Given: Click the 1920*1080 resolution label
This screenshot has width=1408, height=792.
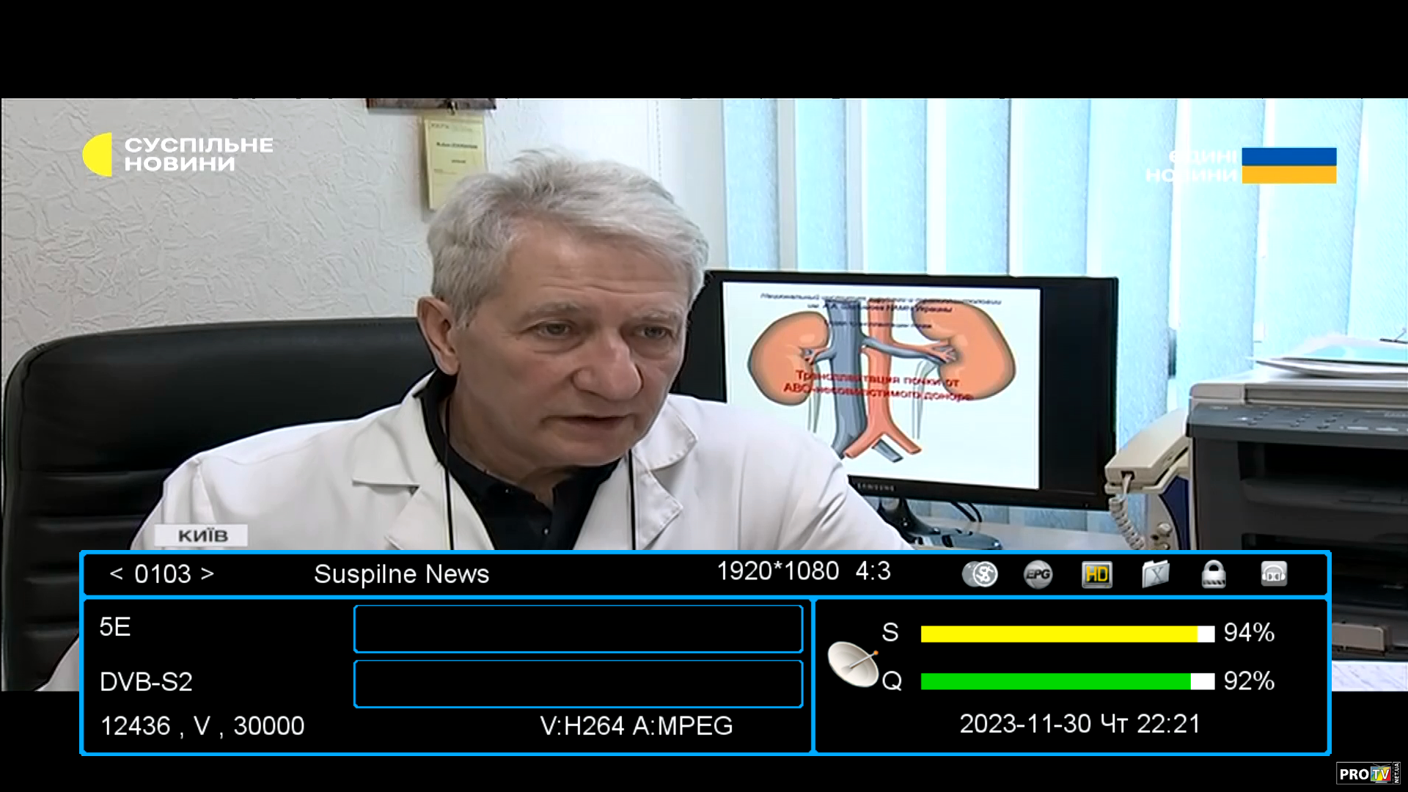Looking at the screenshot, I should tap(777, 571).
